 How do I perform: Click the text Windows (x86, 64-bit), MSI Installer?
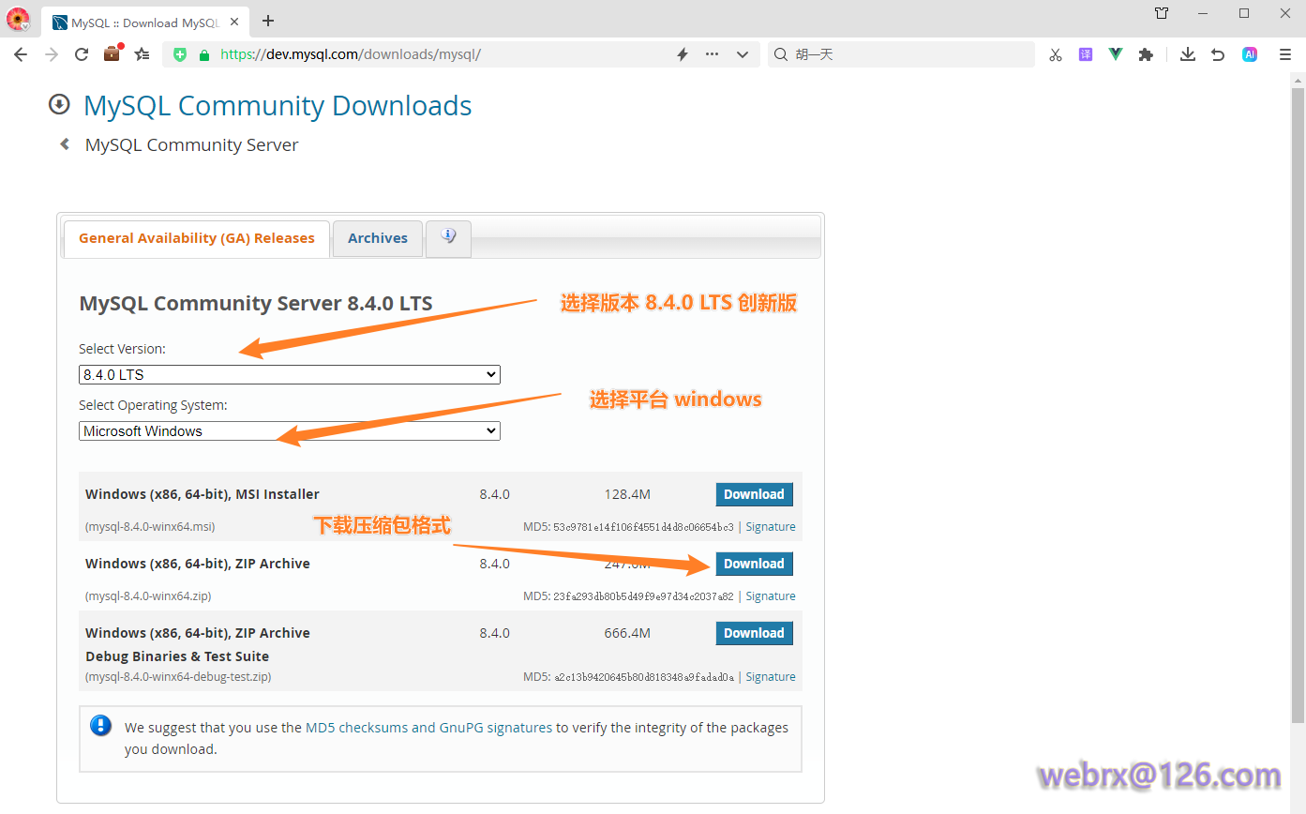click(203, 494)
